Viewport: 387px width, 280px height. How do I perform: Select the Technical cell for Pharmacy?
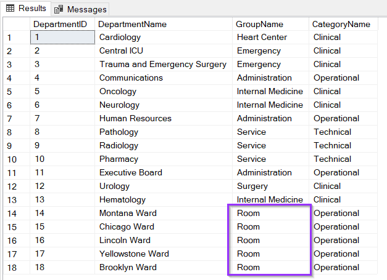tap(332, 159)
